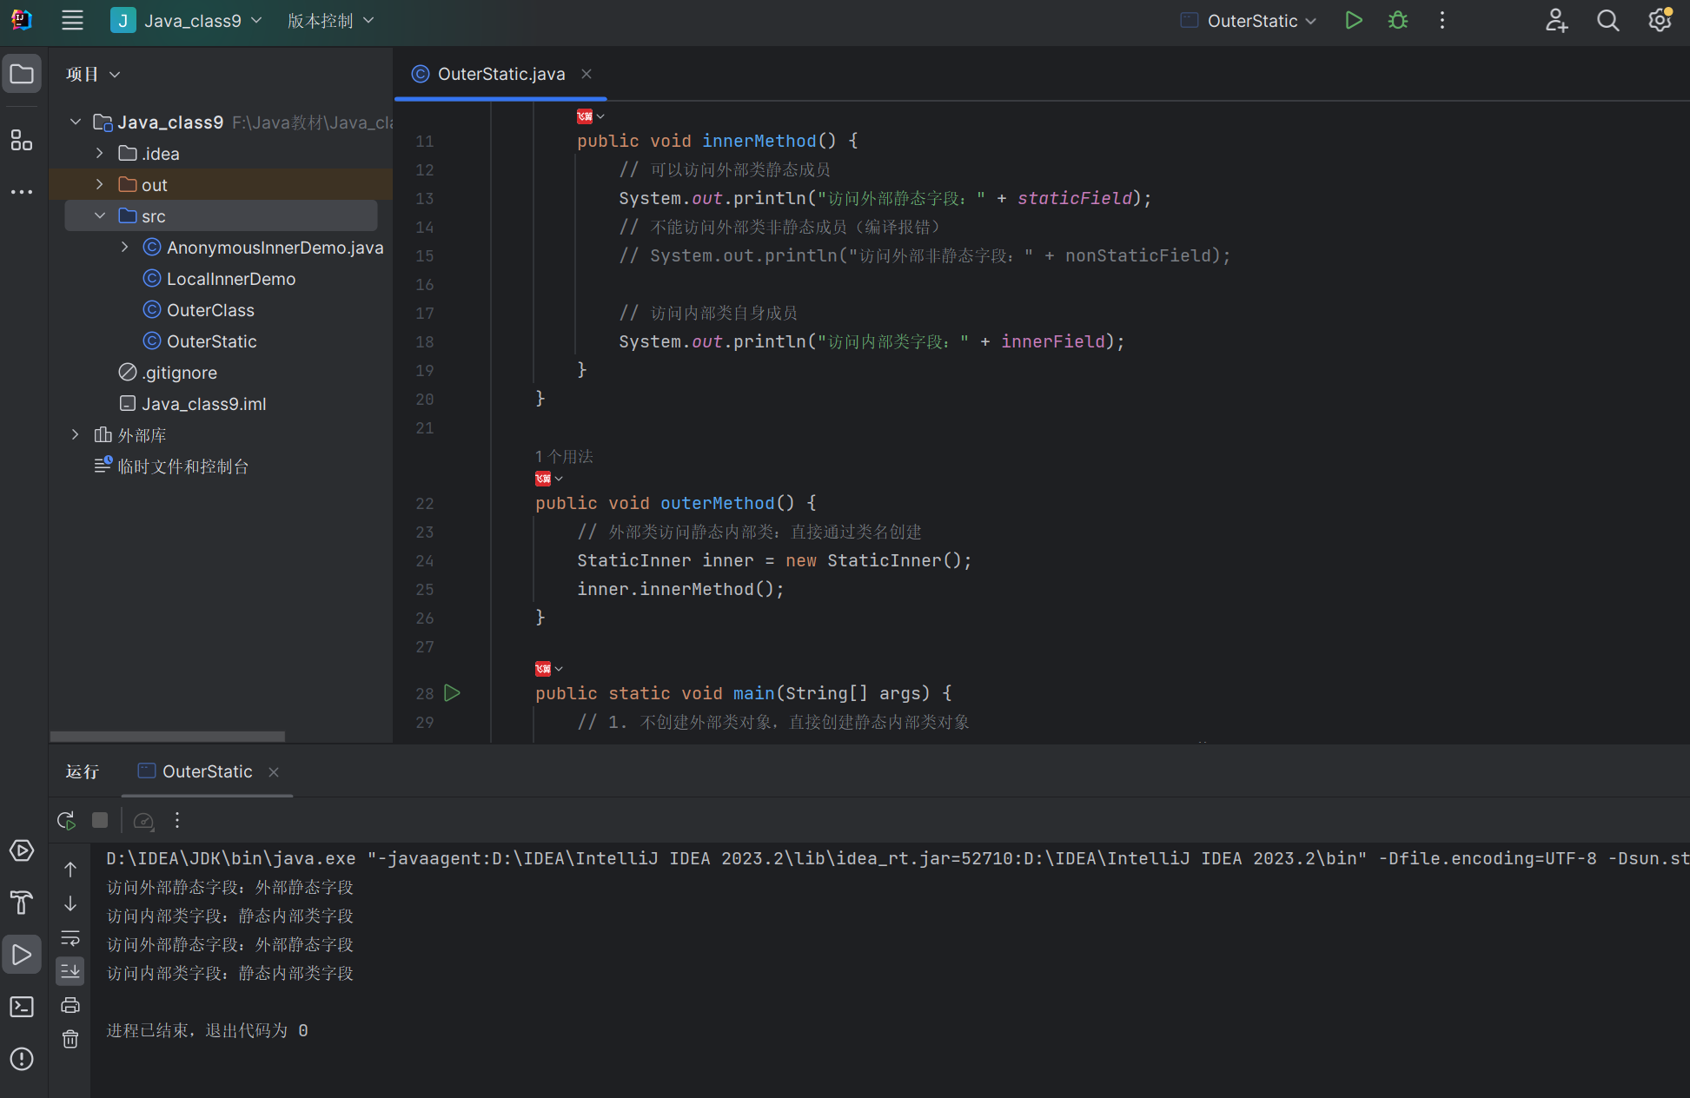
Task: Click the project tree horizontal scrollbar
Action: 168,736
